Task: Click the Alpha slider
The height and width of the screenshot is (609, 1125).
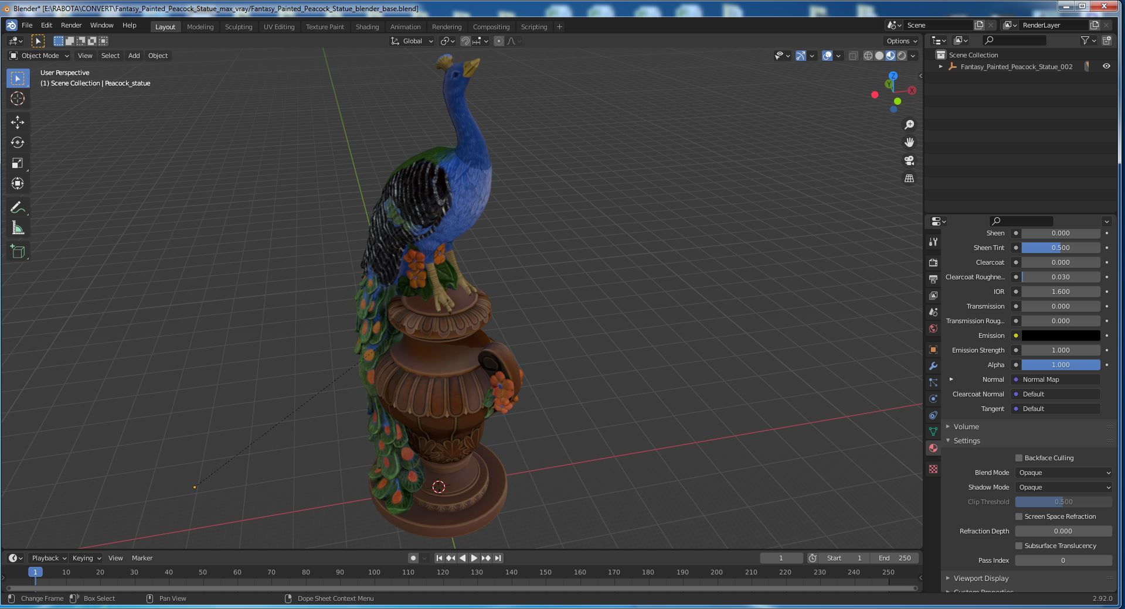Action: point(1061,365)
